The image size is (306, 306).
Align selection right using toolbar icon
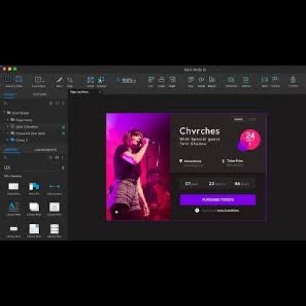pos(173,80)
